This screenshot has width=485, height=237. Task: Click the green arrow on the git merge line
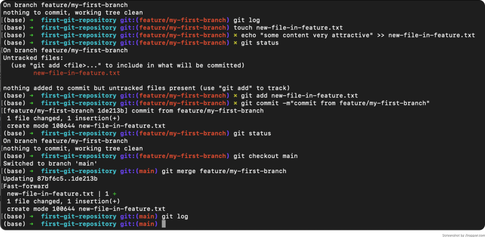click(31, 171)
